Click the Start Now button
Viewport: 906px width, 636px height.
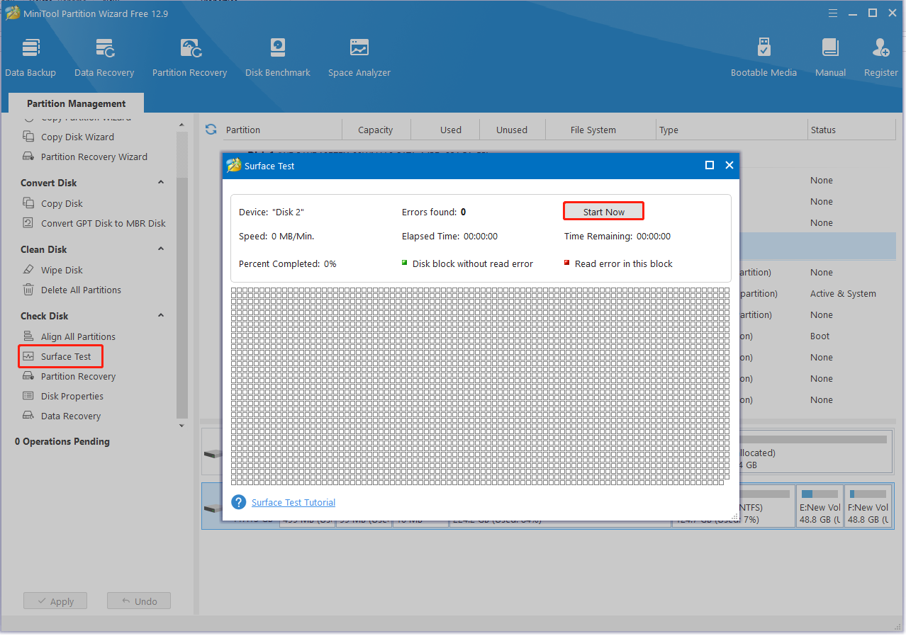pyautogui.click(x=603, y=212)
